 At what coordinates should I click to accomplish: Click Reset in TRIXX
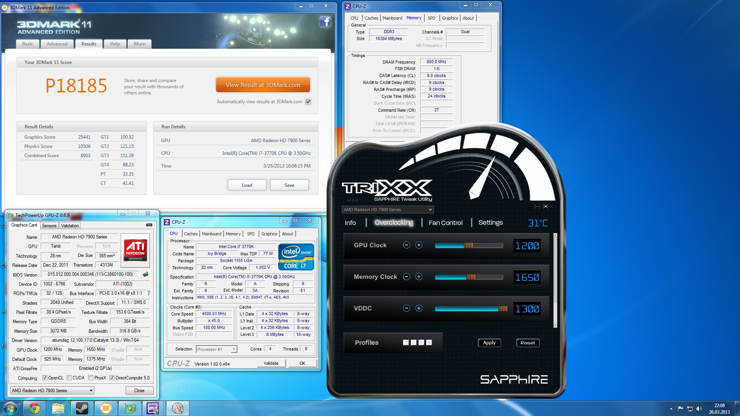click(x=528, y=343)
